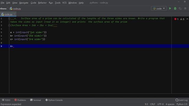Open the Problems tool window

click(20, 100)
